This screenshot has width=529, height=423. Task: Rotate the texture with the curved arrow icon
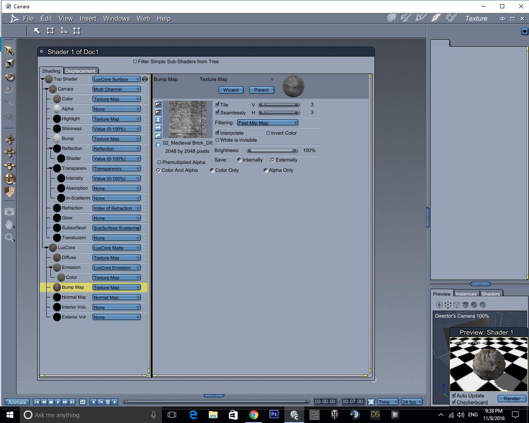[x=158, y=135]
